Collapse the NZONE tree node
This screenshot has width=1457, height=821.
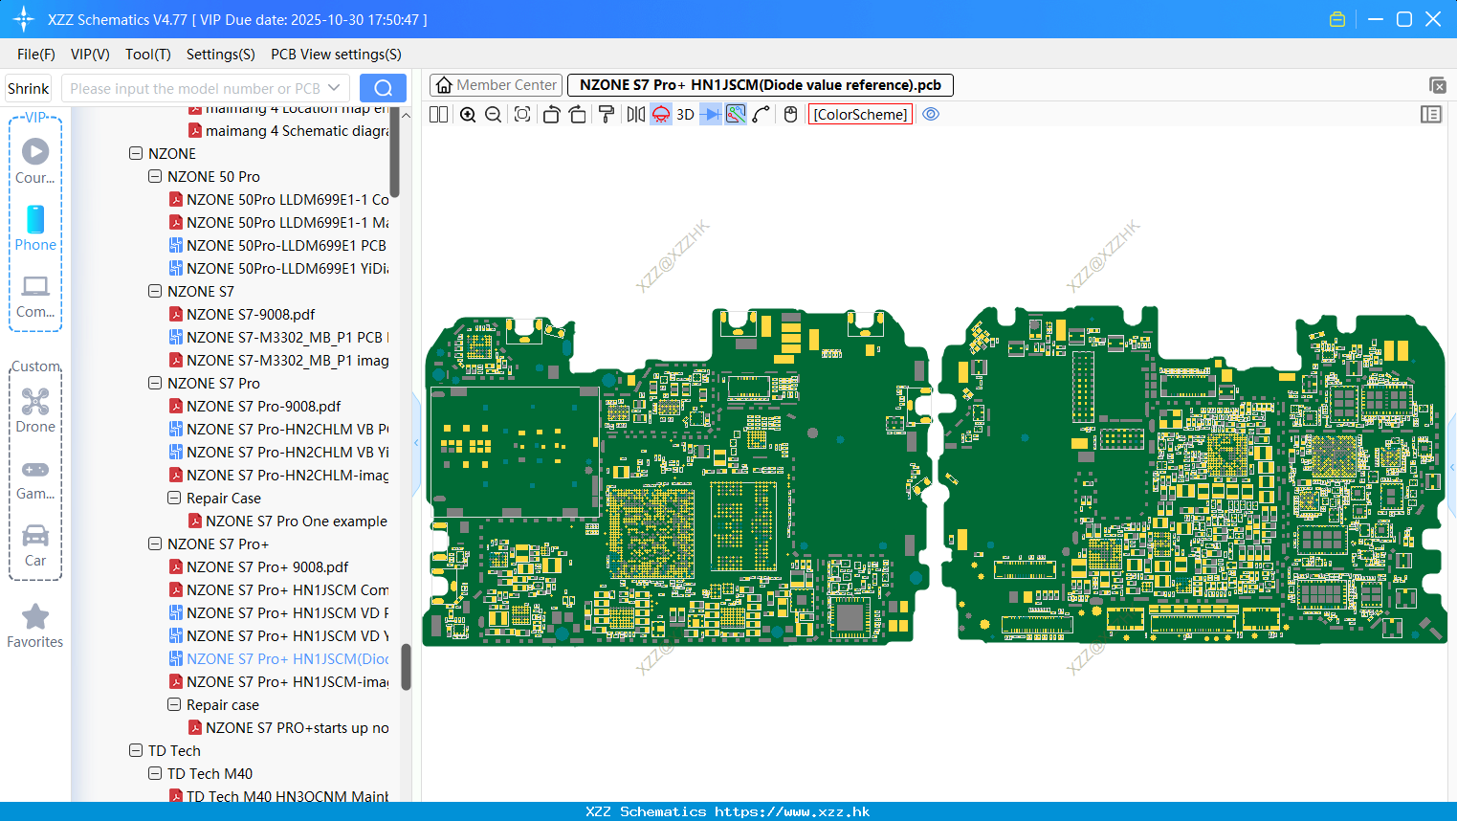136,153
